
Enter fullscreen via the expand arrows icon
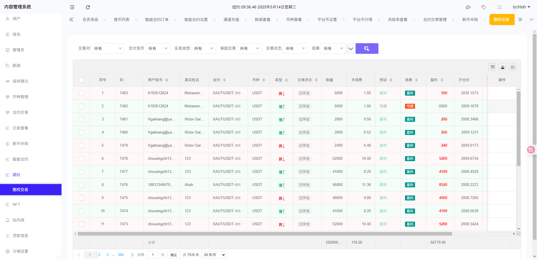point(500,7)
